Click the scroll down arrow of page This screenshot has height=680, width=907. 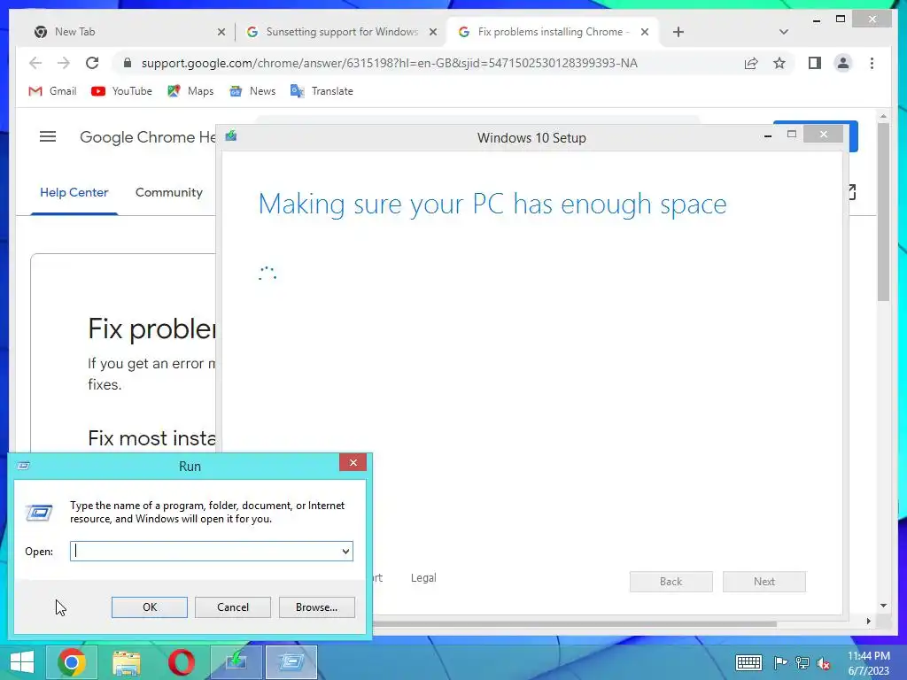point(883,606)
